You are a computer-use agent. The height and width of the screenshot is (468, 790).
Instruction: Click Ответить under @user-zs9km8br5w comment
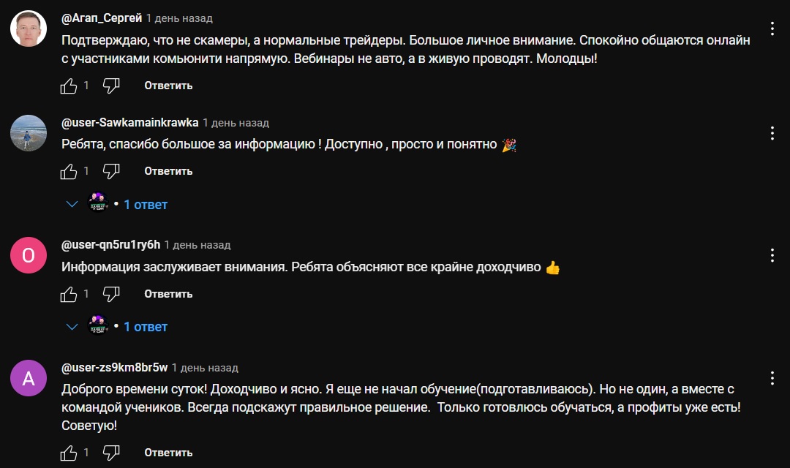(x=168, y=453)
